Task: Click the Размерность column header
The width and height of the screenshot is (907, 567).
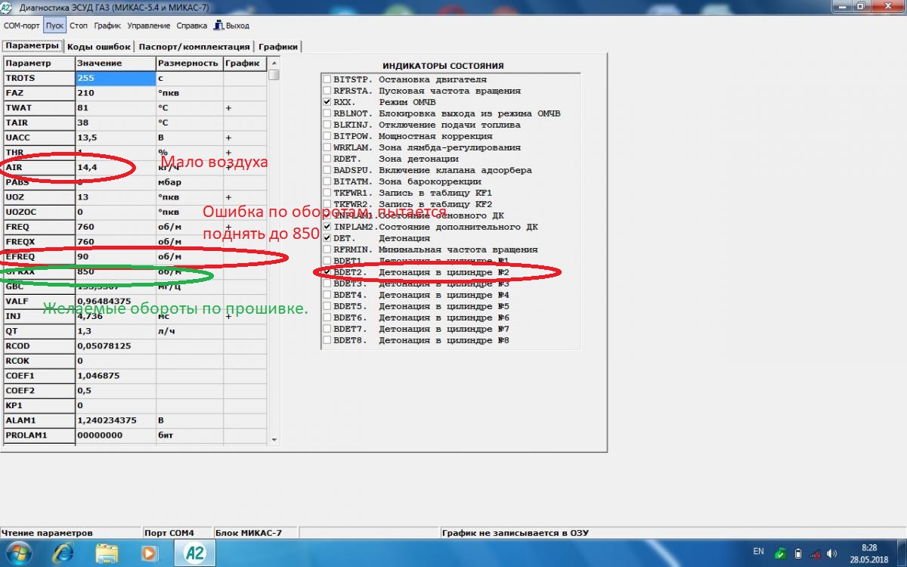Action: (x=189, y=64)
